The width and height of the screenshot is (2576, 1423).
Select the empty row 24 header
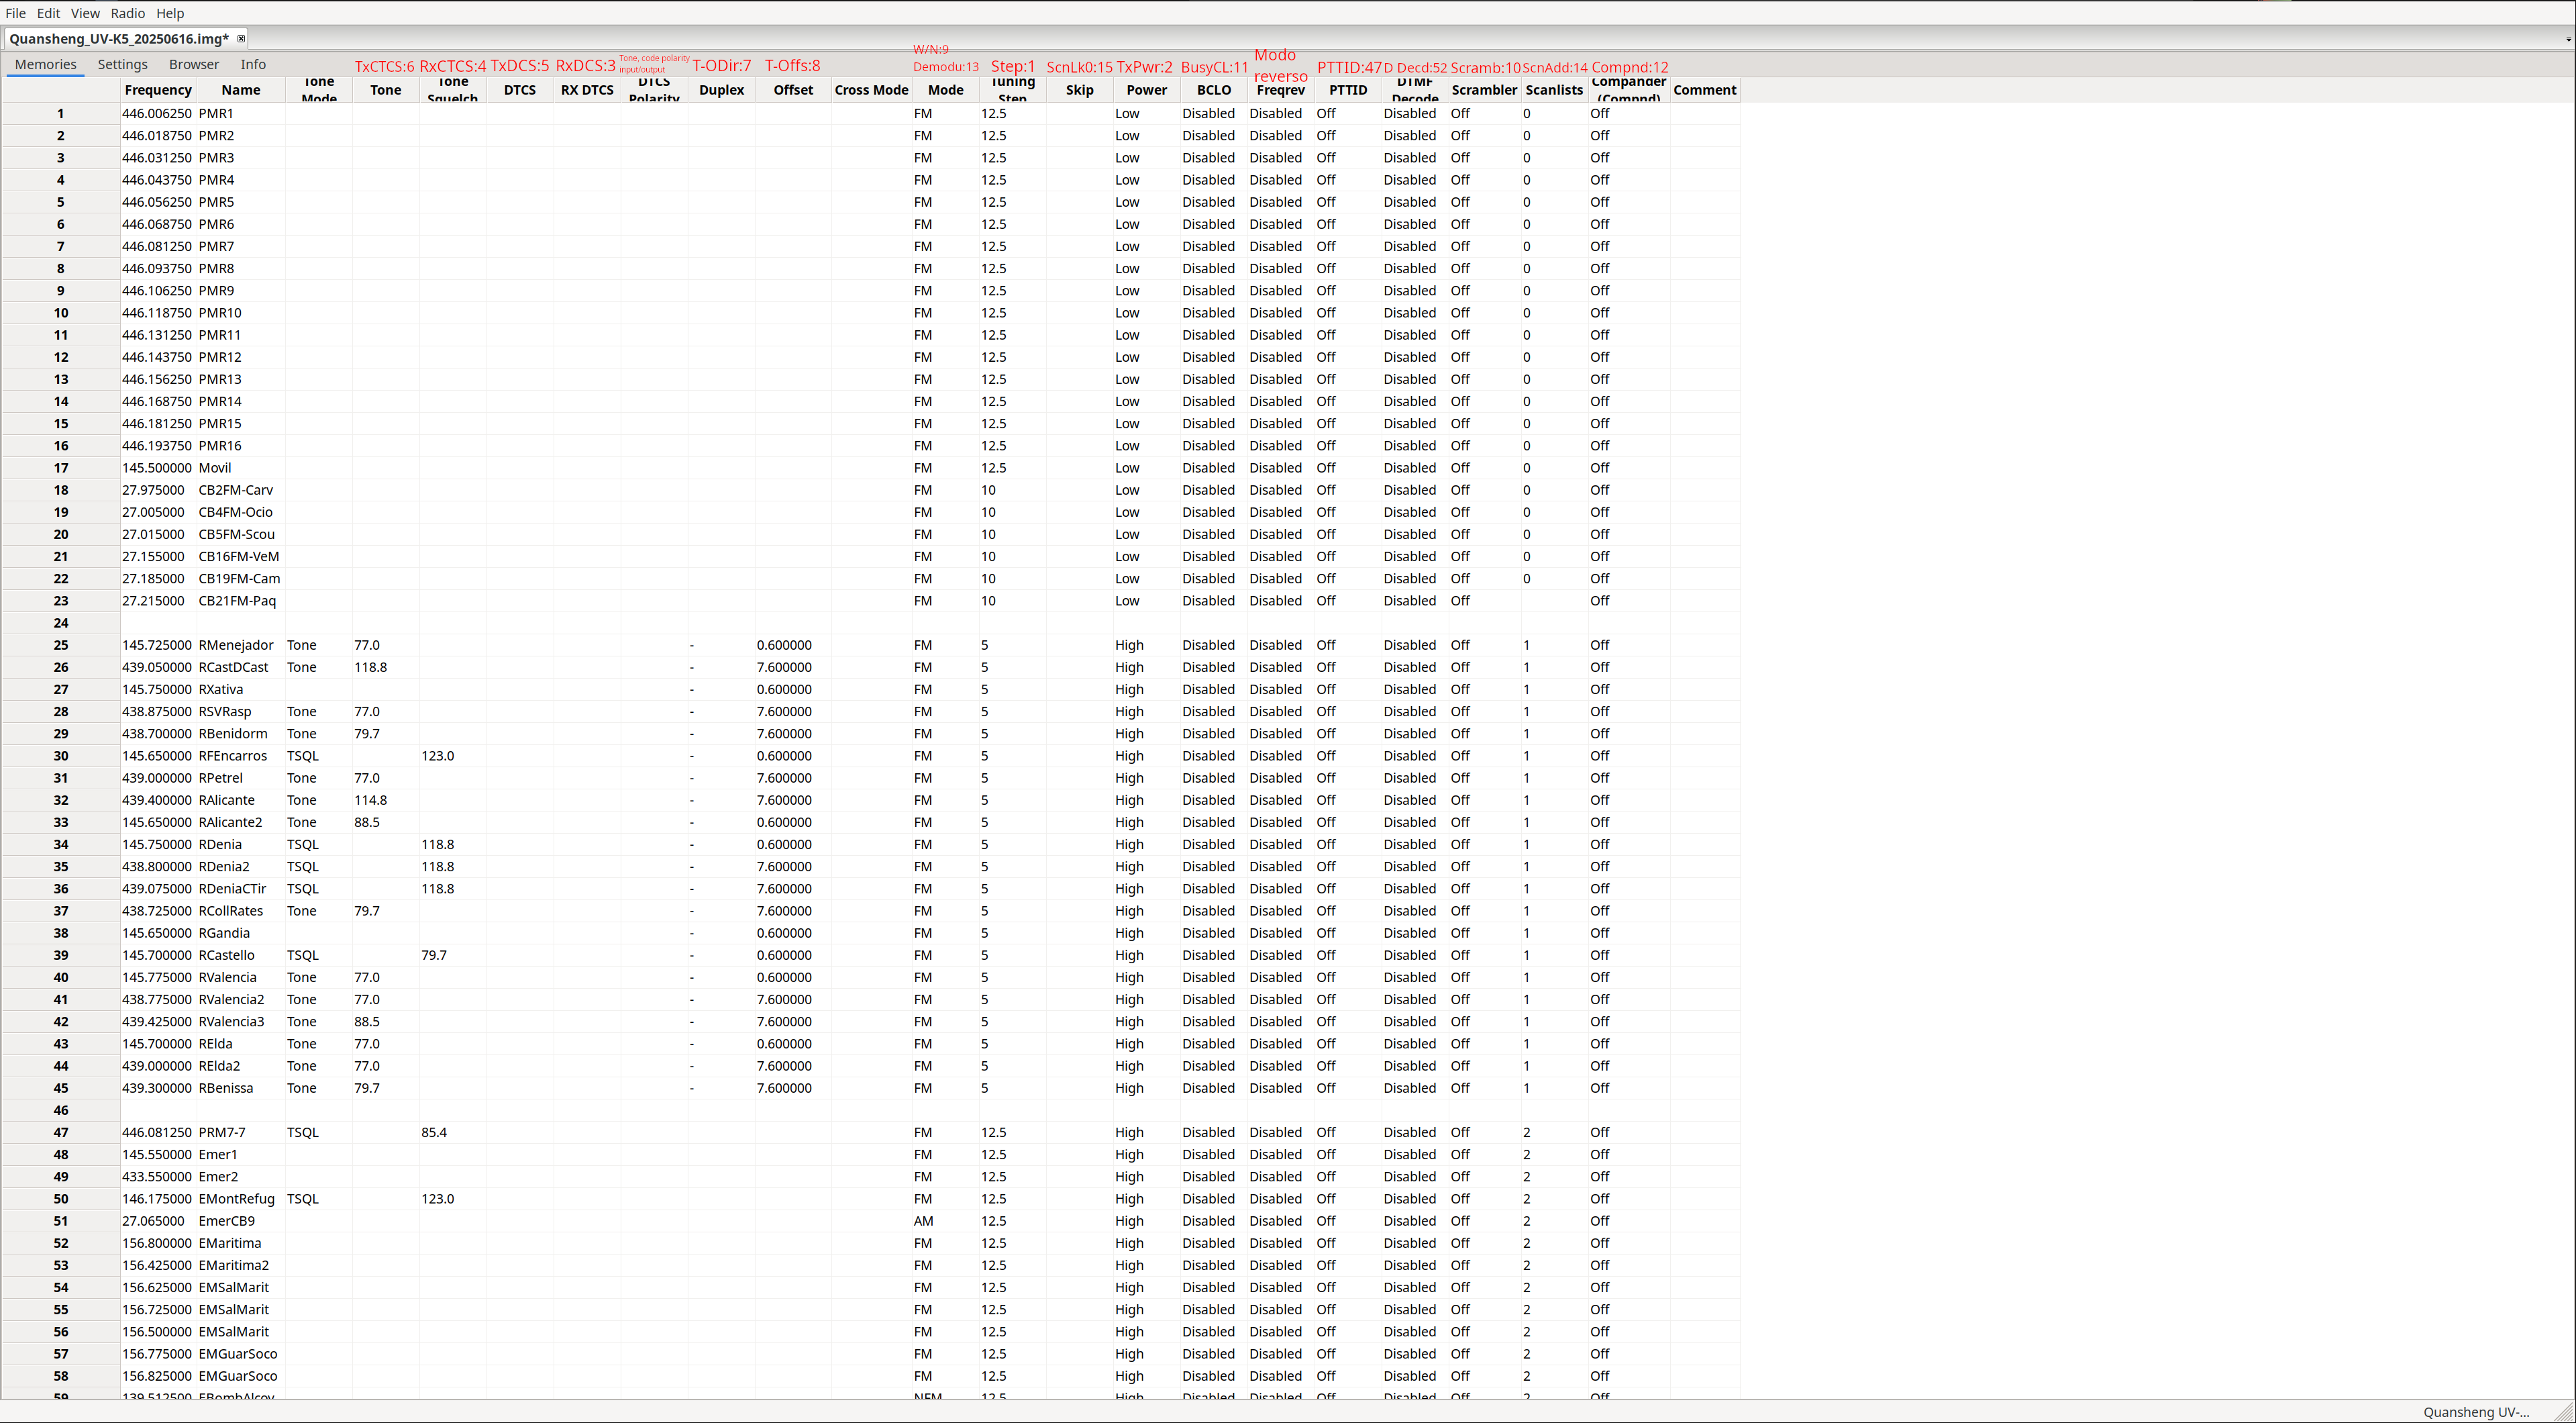61,623
